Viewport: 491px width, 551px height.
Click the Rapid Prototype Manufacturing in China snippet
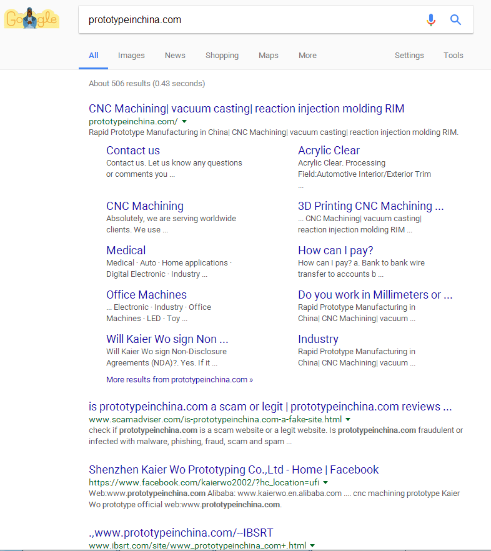point(274,132)
